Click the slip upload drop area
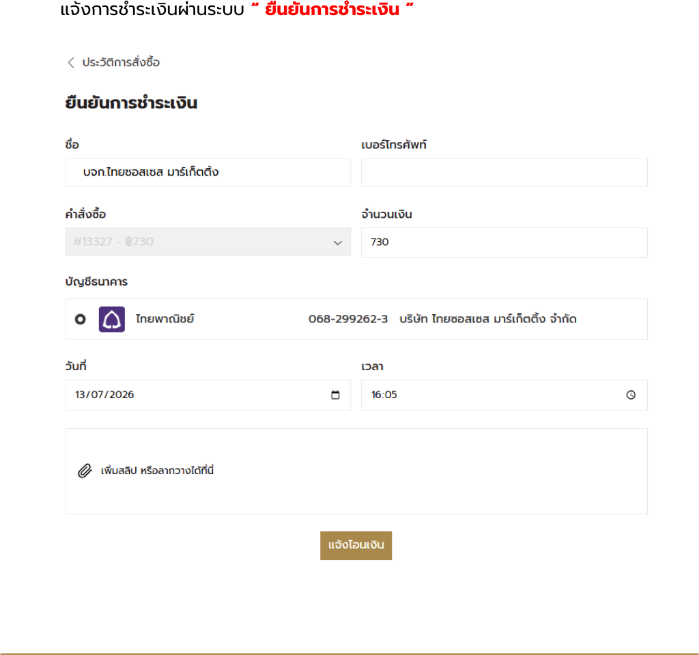 pyautogui.click(x=356, y=471)
